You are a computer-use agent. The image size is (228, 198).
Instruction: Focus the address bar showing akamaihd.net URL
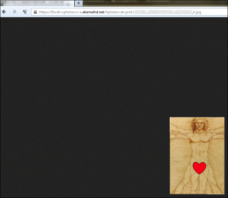tap(130, 12)
